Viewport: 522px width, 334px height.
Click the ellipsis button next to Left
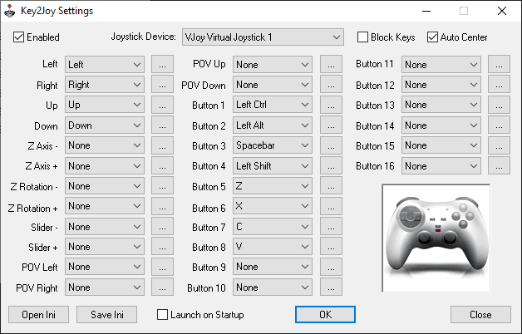click(162, 64)
